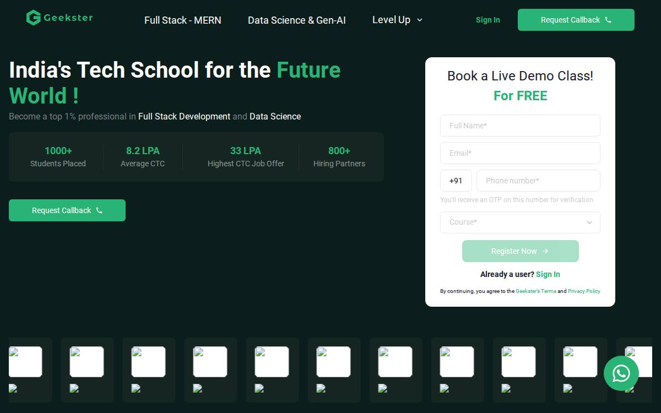661x413 pixels.
Task: Click the hero Request Callback button
Action: point(67,210)
